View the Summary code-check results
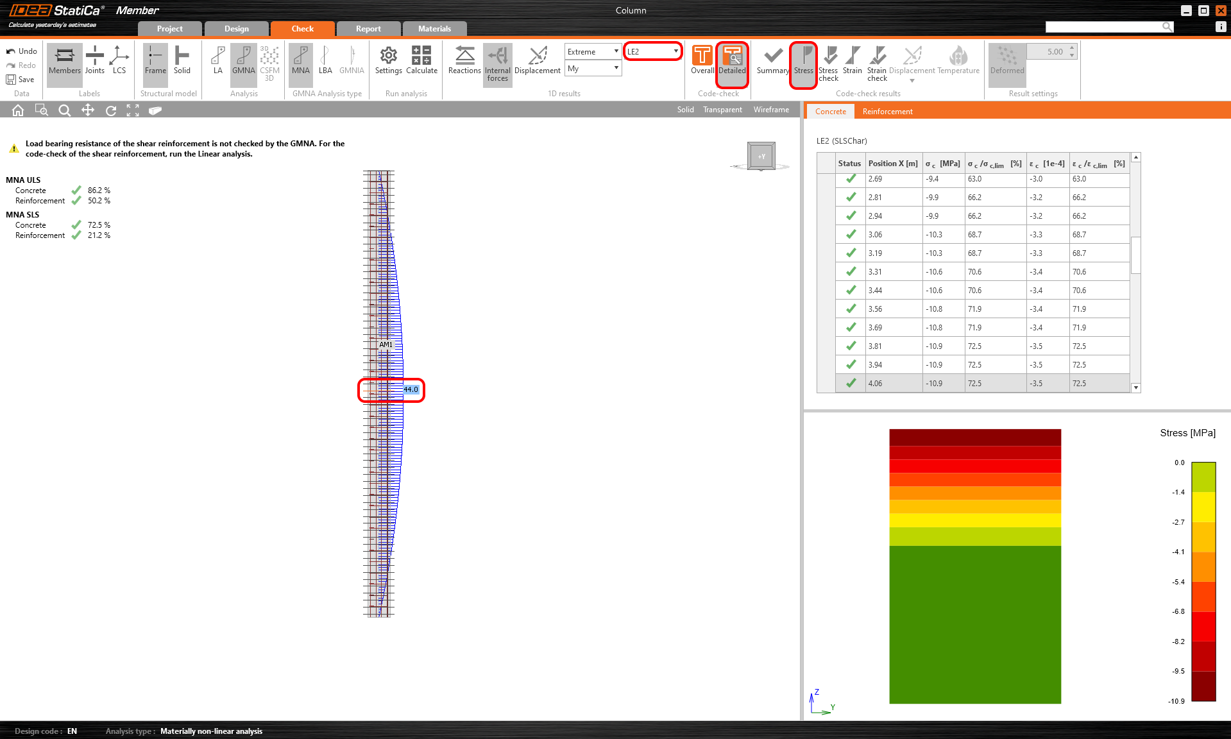The width and height of the screenshot is (1231, 739). [772, 62]
